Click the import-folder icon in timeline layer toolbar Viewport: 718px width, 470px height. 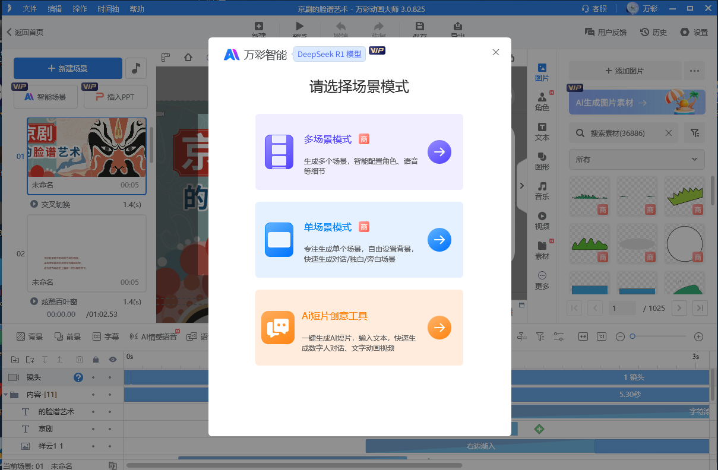15,360
